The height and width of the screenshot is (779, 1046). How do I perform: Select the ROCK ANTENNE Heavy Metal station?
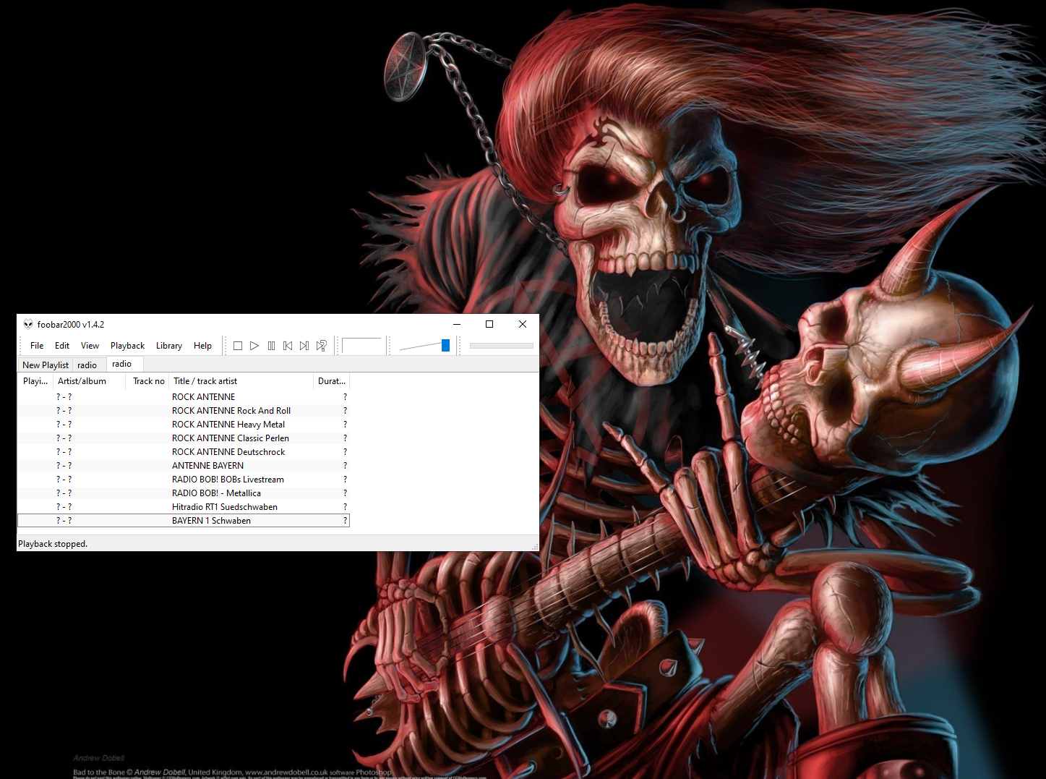click(184, 425)
